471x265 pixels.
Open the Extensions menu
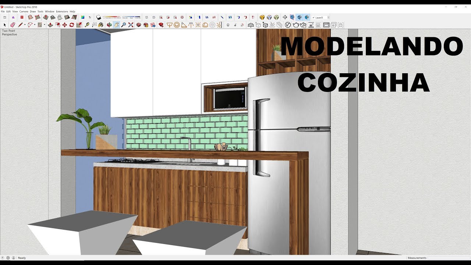(62, 11)
